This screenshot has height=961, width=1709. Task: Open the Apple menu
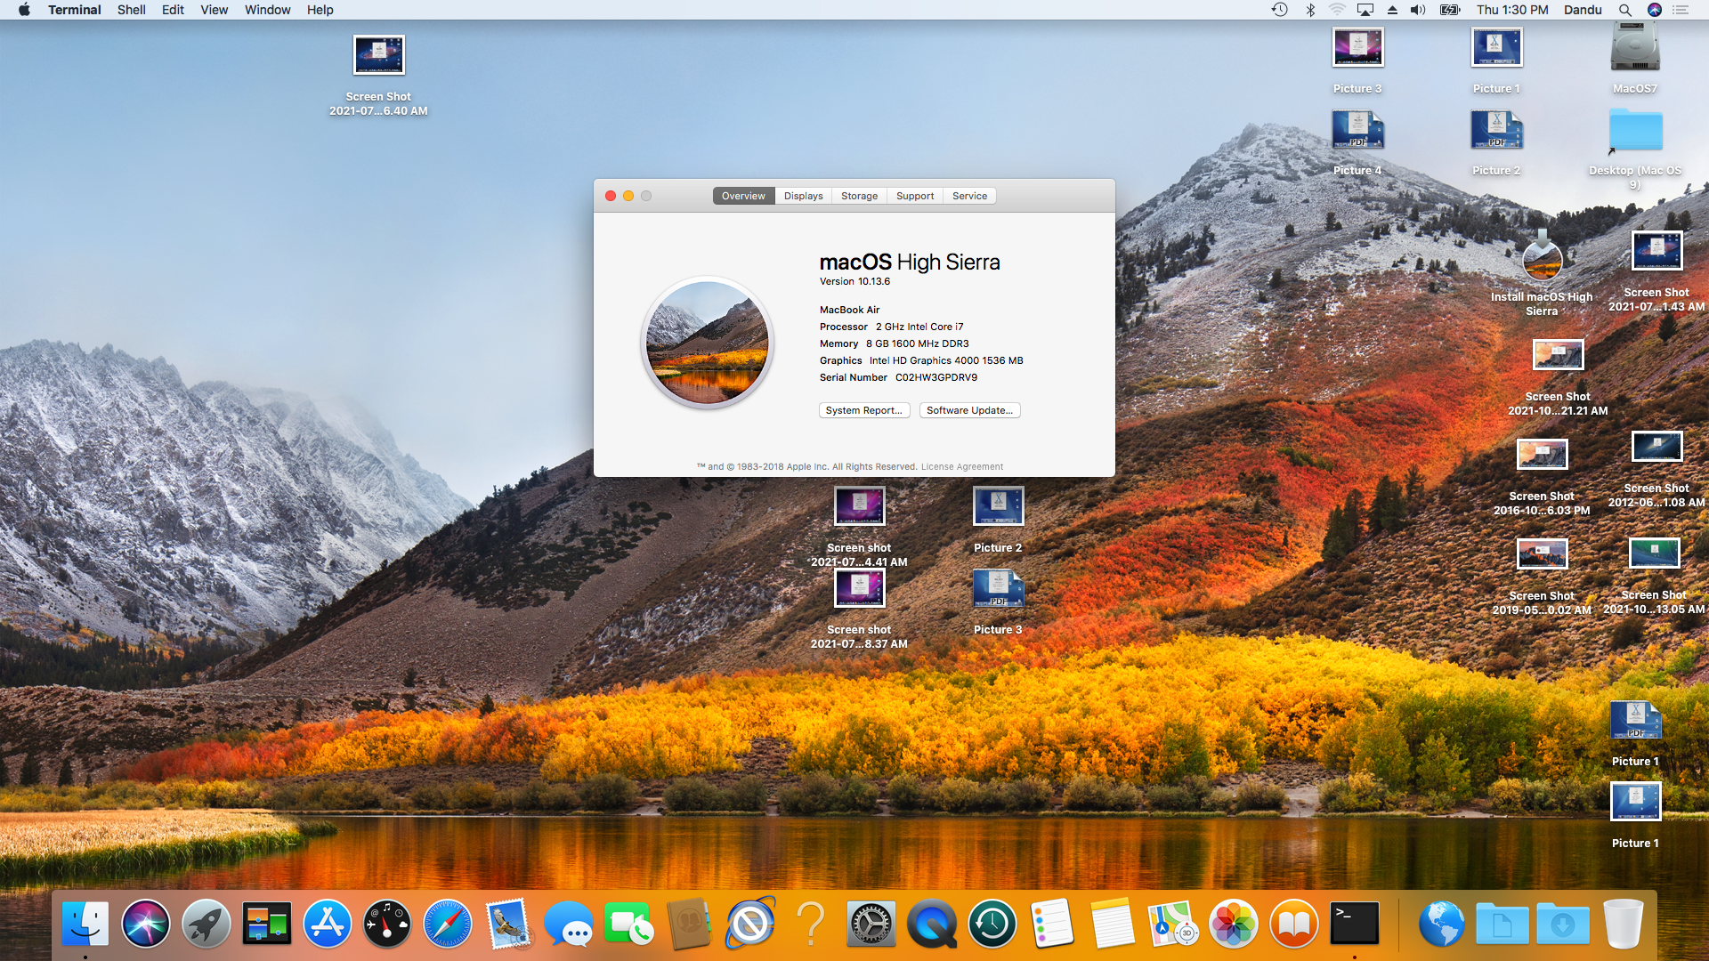click(24, 10)
